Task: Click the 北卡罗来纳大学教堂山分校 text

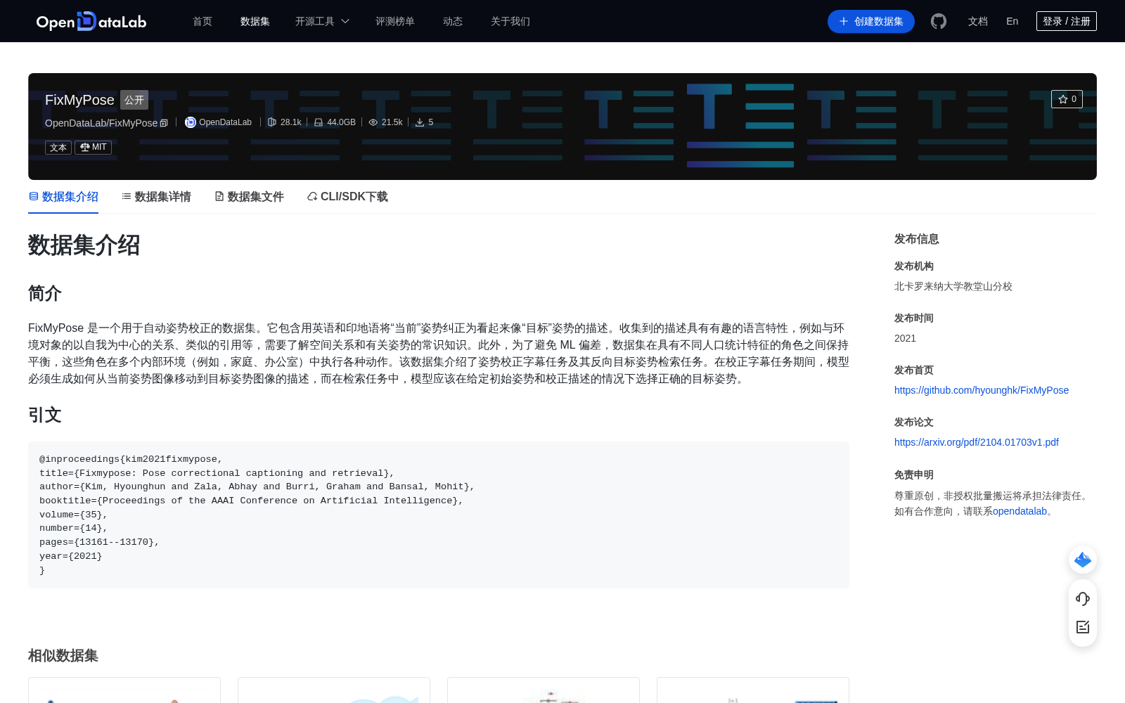Action: (953, 286)
